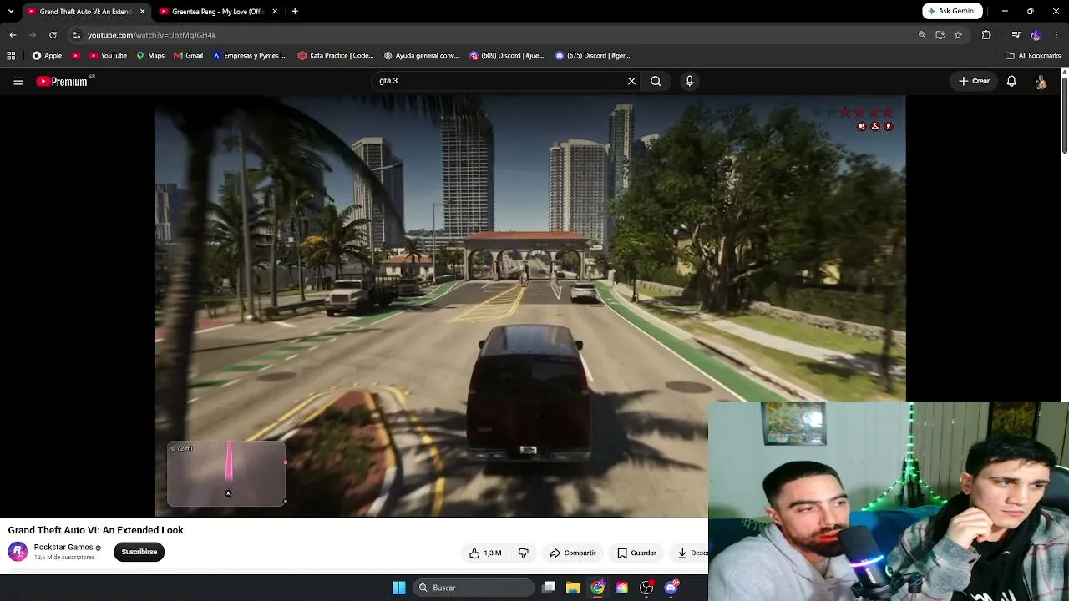Open the YouTube guide hamburger menu
The image size is (1069, 601).
18,81
